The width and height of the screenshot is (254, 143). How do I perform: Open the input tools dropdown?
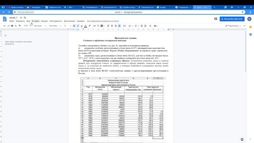coord(156,26)
